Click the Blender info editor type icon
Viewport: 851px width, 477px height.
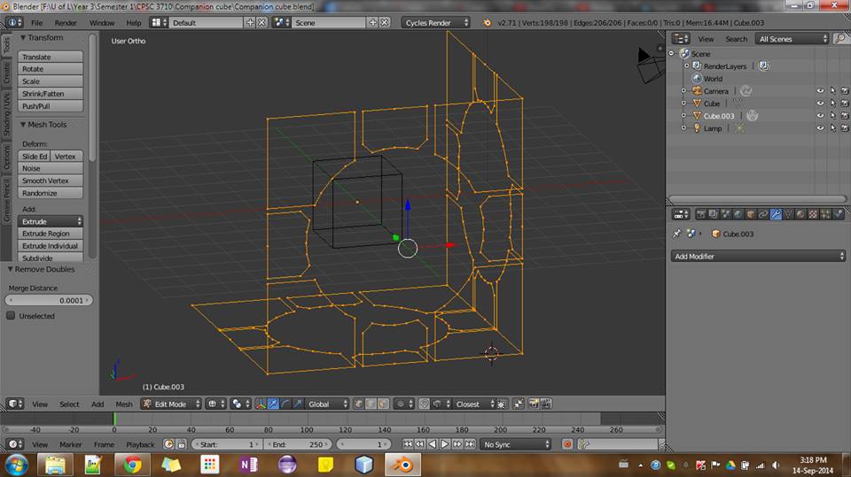coord(14,22)
